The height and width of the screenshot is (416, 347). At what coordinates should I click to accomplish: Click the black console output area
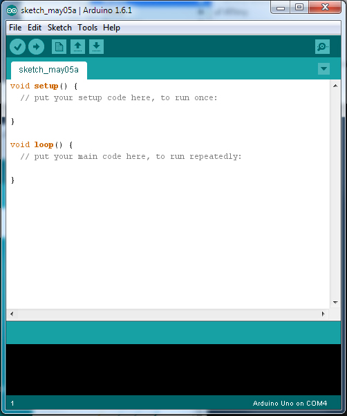173,370
